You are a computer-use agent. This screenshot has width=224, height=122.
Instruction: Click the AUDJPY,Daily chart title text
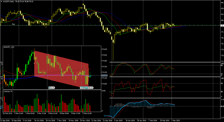(x=8, y=1)
